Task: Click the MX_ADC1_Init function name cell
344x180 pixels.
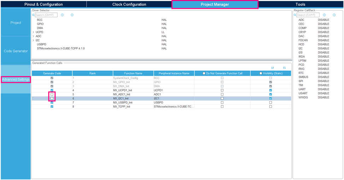Action: (x=133, y=94)
